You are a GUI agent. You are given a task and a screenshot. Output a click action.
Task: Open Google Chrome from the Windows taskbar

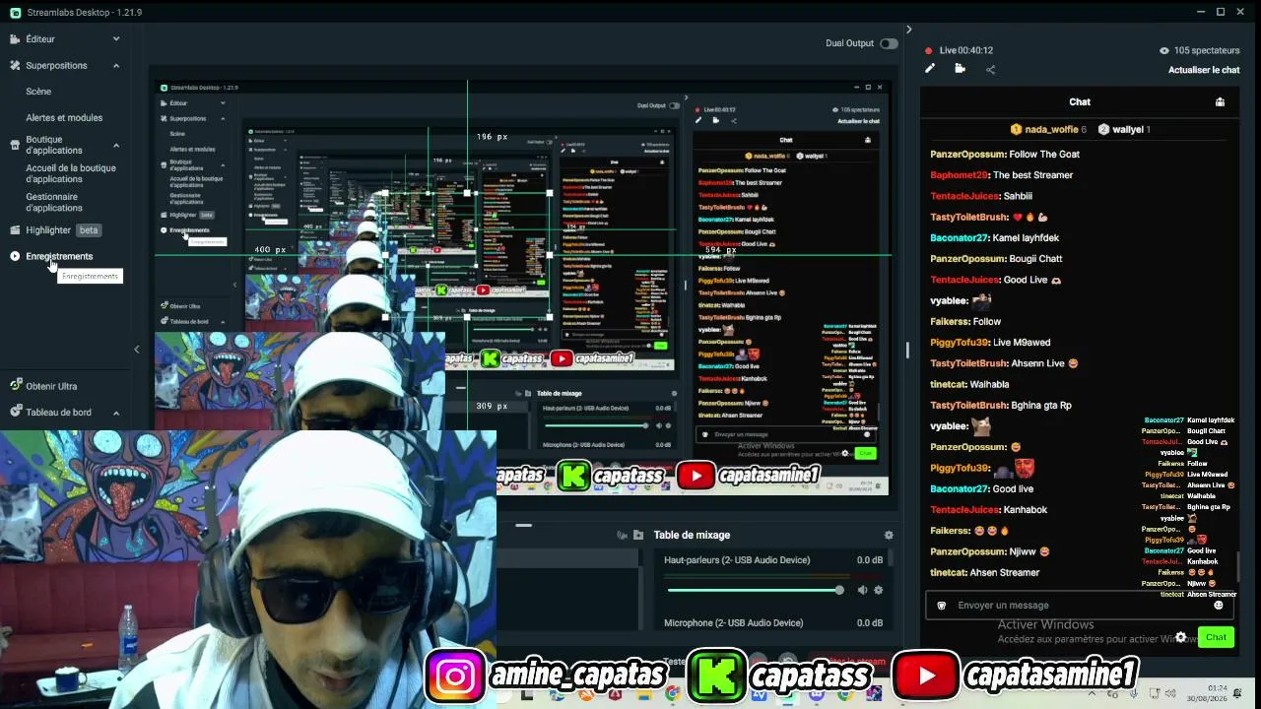[672, 694]
